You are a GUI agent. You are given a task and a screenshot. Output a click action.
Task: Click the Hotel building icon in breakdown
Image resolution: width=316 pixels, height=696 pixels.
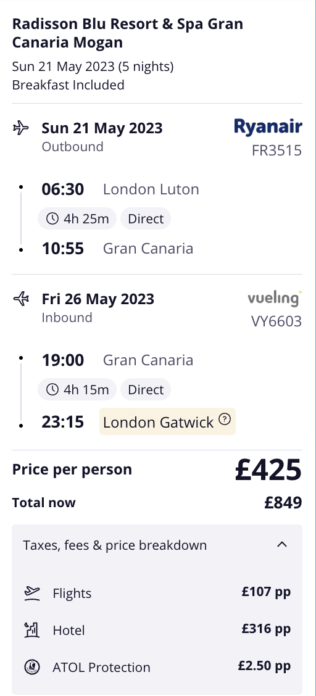click(32, 630)
